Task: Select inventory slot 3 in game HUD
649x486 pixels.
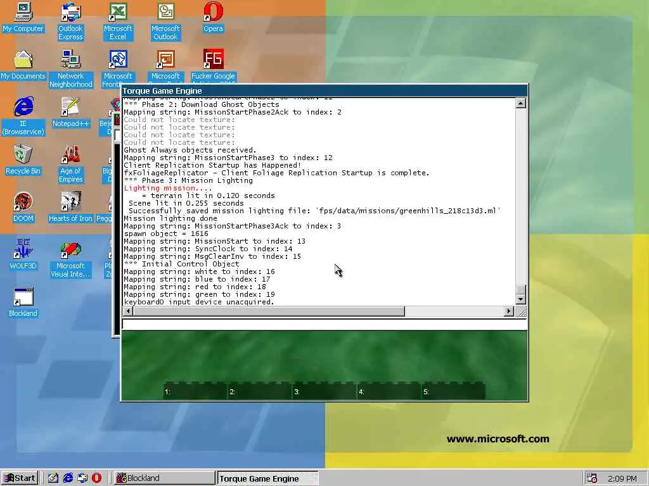Action: point(325,391)
